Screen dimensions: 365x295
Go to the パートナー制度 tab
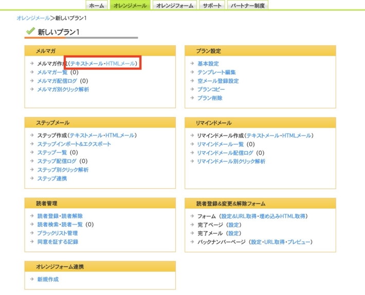tap(248, 5)
